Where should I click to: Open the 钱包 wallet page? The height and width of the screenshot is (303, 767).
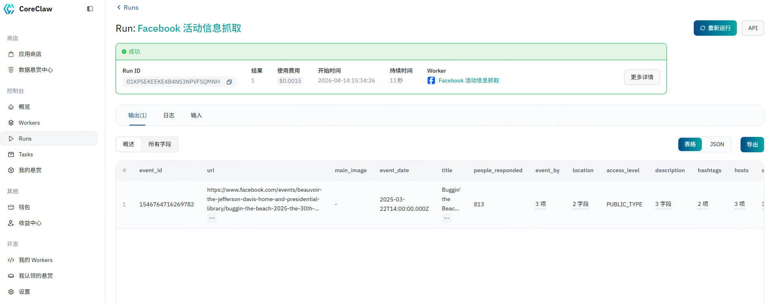coord(24,207)
